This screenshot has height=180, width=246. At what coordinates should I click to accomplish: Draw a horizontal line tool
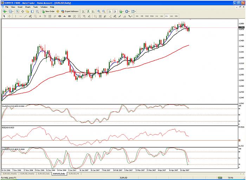pyautogui.click(x=20, y=16)
